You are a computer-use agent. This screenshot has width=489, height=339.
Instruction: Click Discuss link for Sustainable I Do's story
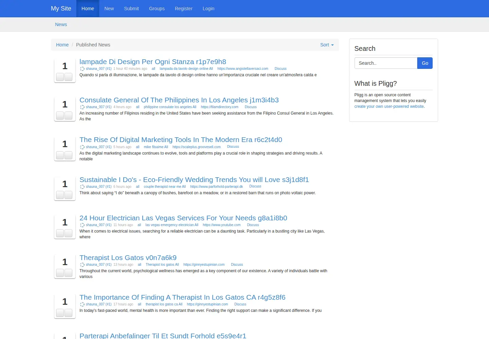click(255, 186)
